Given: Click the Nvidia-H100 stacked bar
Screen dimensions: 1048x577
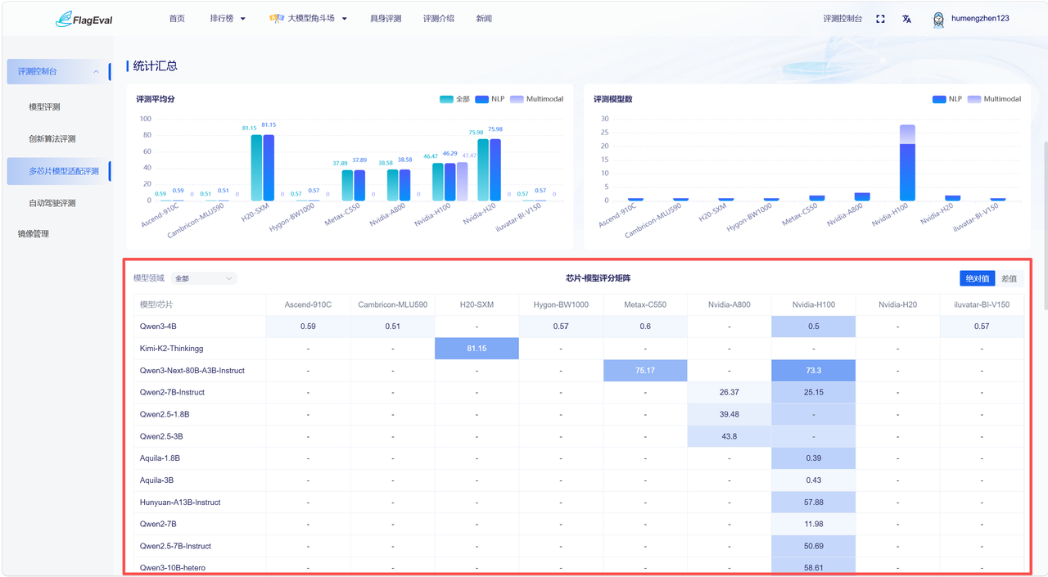Looking at the screenshot, I should (907, 162).
